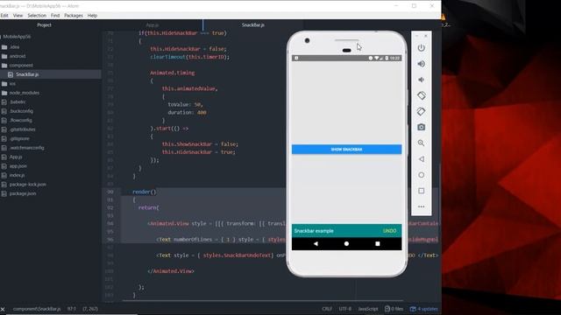Rotate the emulator left
The width and height of the screenshot is (561, 315).
[x=421, y=95]
